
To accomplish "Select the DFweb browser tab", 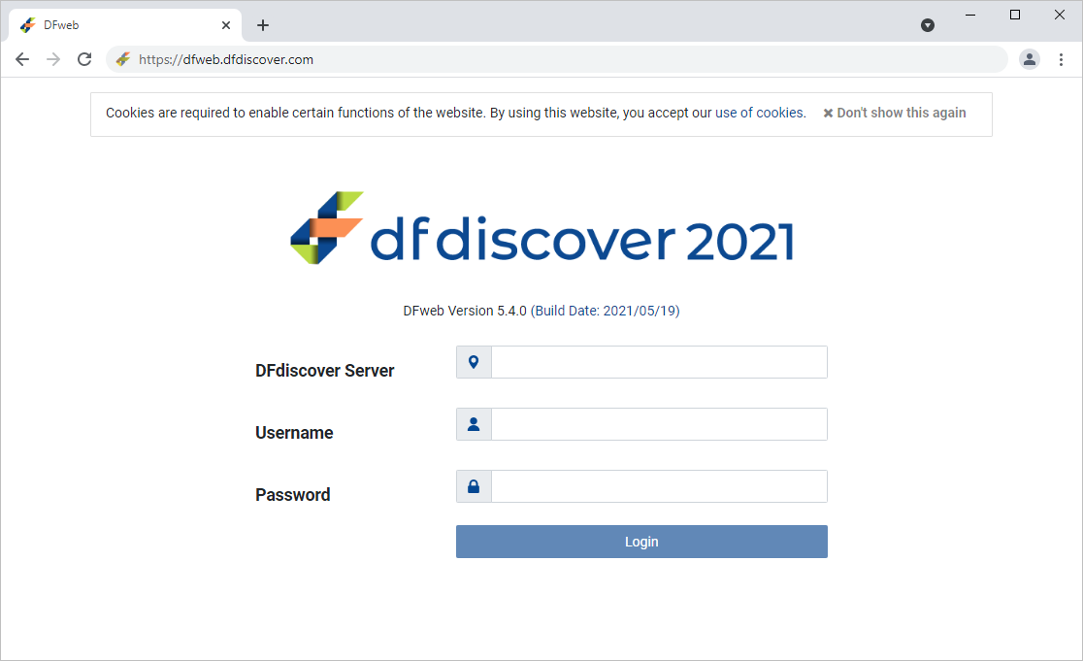I will click(124, 25).
